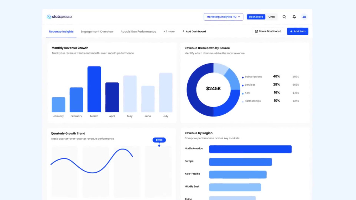Viewport: 356px width, 200px height.
Task: Click the North America label
Action: pos(194,148)
